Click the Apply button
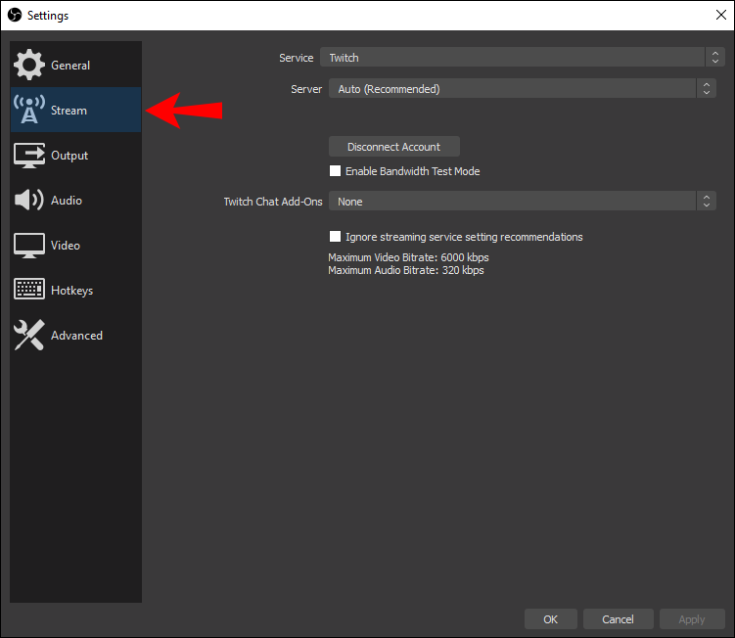The image size is (735, 638). [692, 619]
